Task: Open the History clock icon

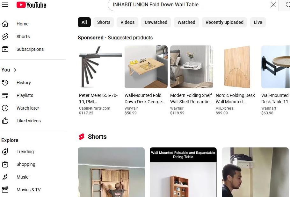Action: pyautogui.click(x=5, y=83)
